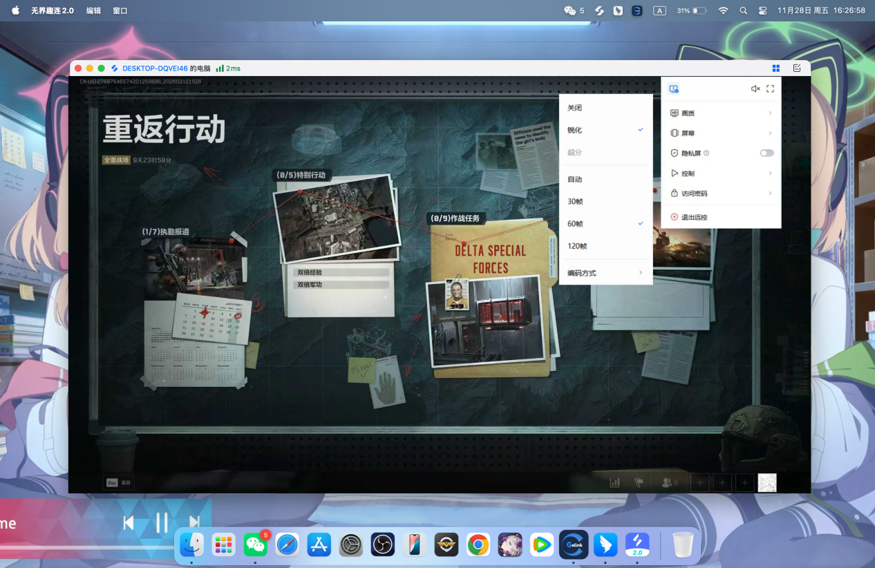Open the 编辑 menu in the menu bar
The height and width of the screenshot is (568, 875).
[93, 11]
